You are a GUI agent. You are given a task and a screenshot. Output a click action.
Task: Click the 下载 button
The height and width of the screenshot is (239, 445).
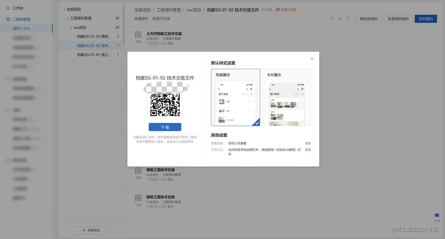tap(165, 127)
